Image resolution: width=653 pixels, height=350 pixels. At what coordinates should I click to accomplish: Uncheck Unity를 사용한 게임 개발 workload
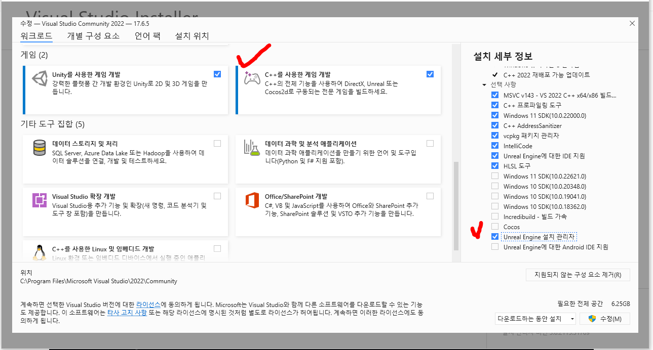(x=217, y=74)
